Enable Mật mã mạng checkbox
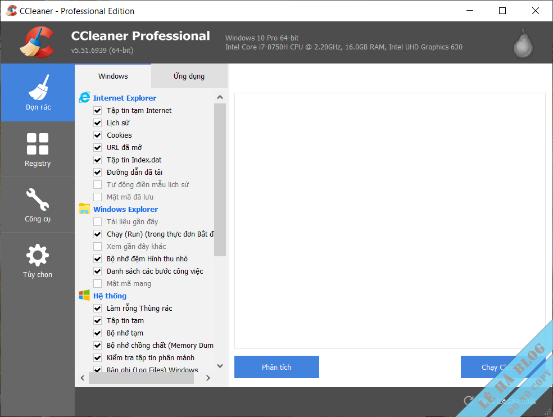The image size is (553, 417). 98,283
